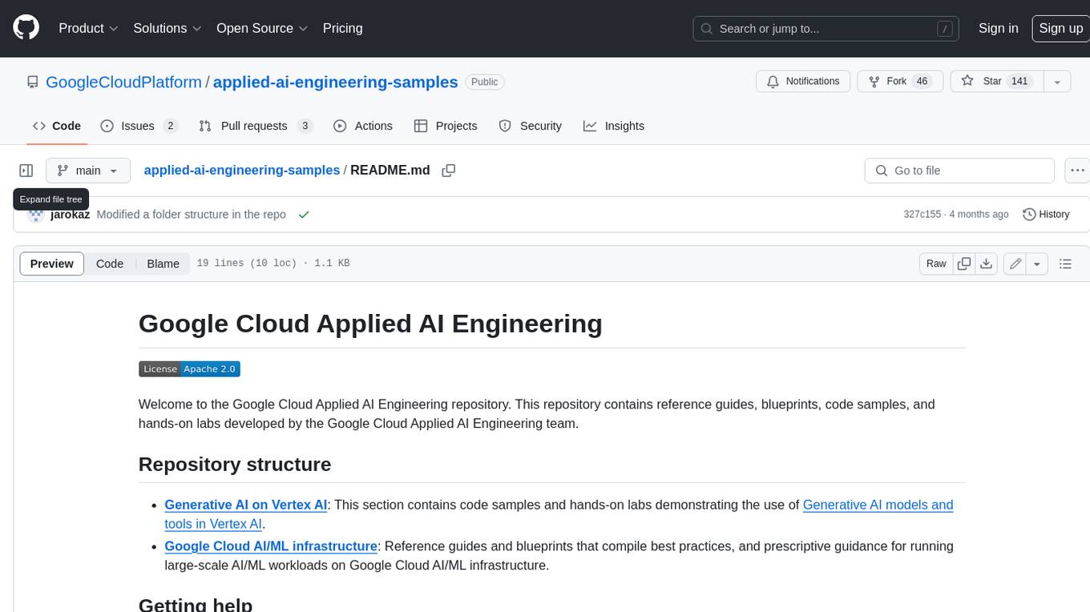Switch to Pull requests tab
1090x612 pixels.
pyautogui.click(x=256, y=126)
